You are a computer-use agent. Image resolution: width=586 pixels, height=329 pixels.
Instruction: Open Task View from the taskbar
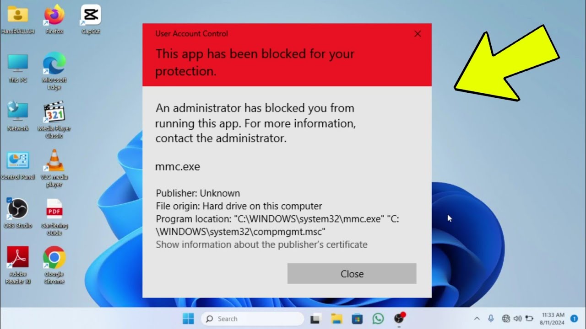pyautogui.click(x=315, y=319)
